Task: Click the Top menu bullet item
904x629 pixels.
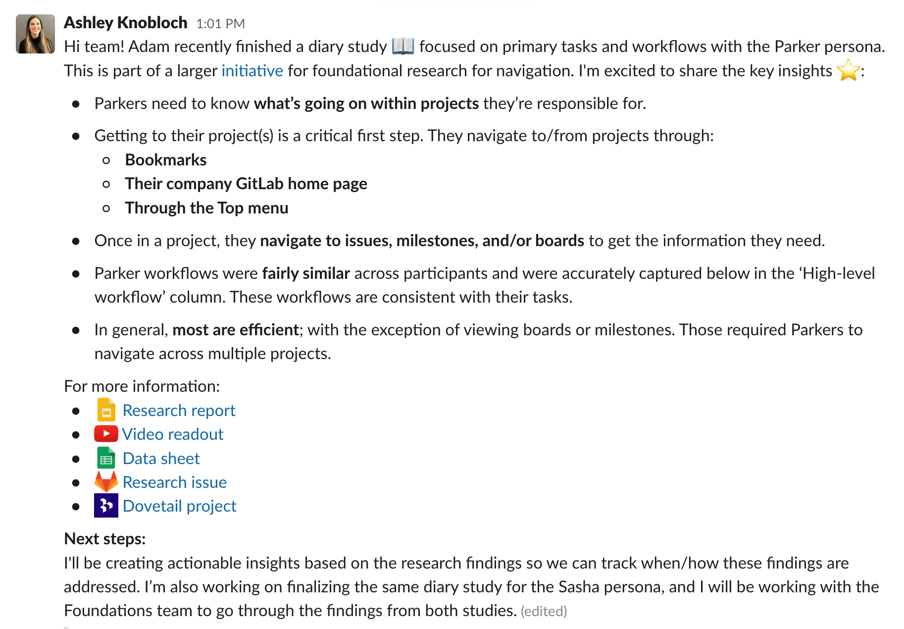Action: pyautogui.click(x=206, y=208)
